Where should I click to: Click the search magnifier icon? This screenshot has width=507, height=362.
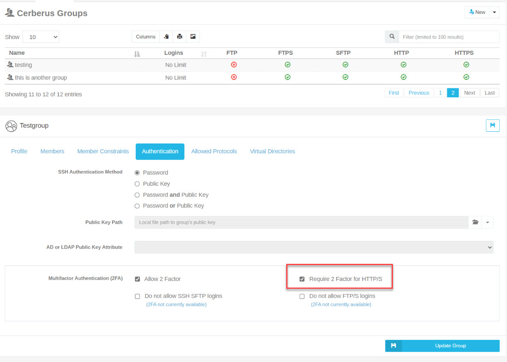(x=391, y=36)
